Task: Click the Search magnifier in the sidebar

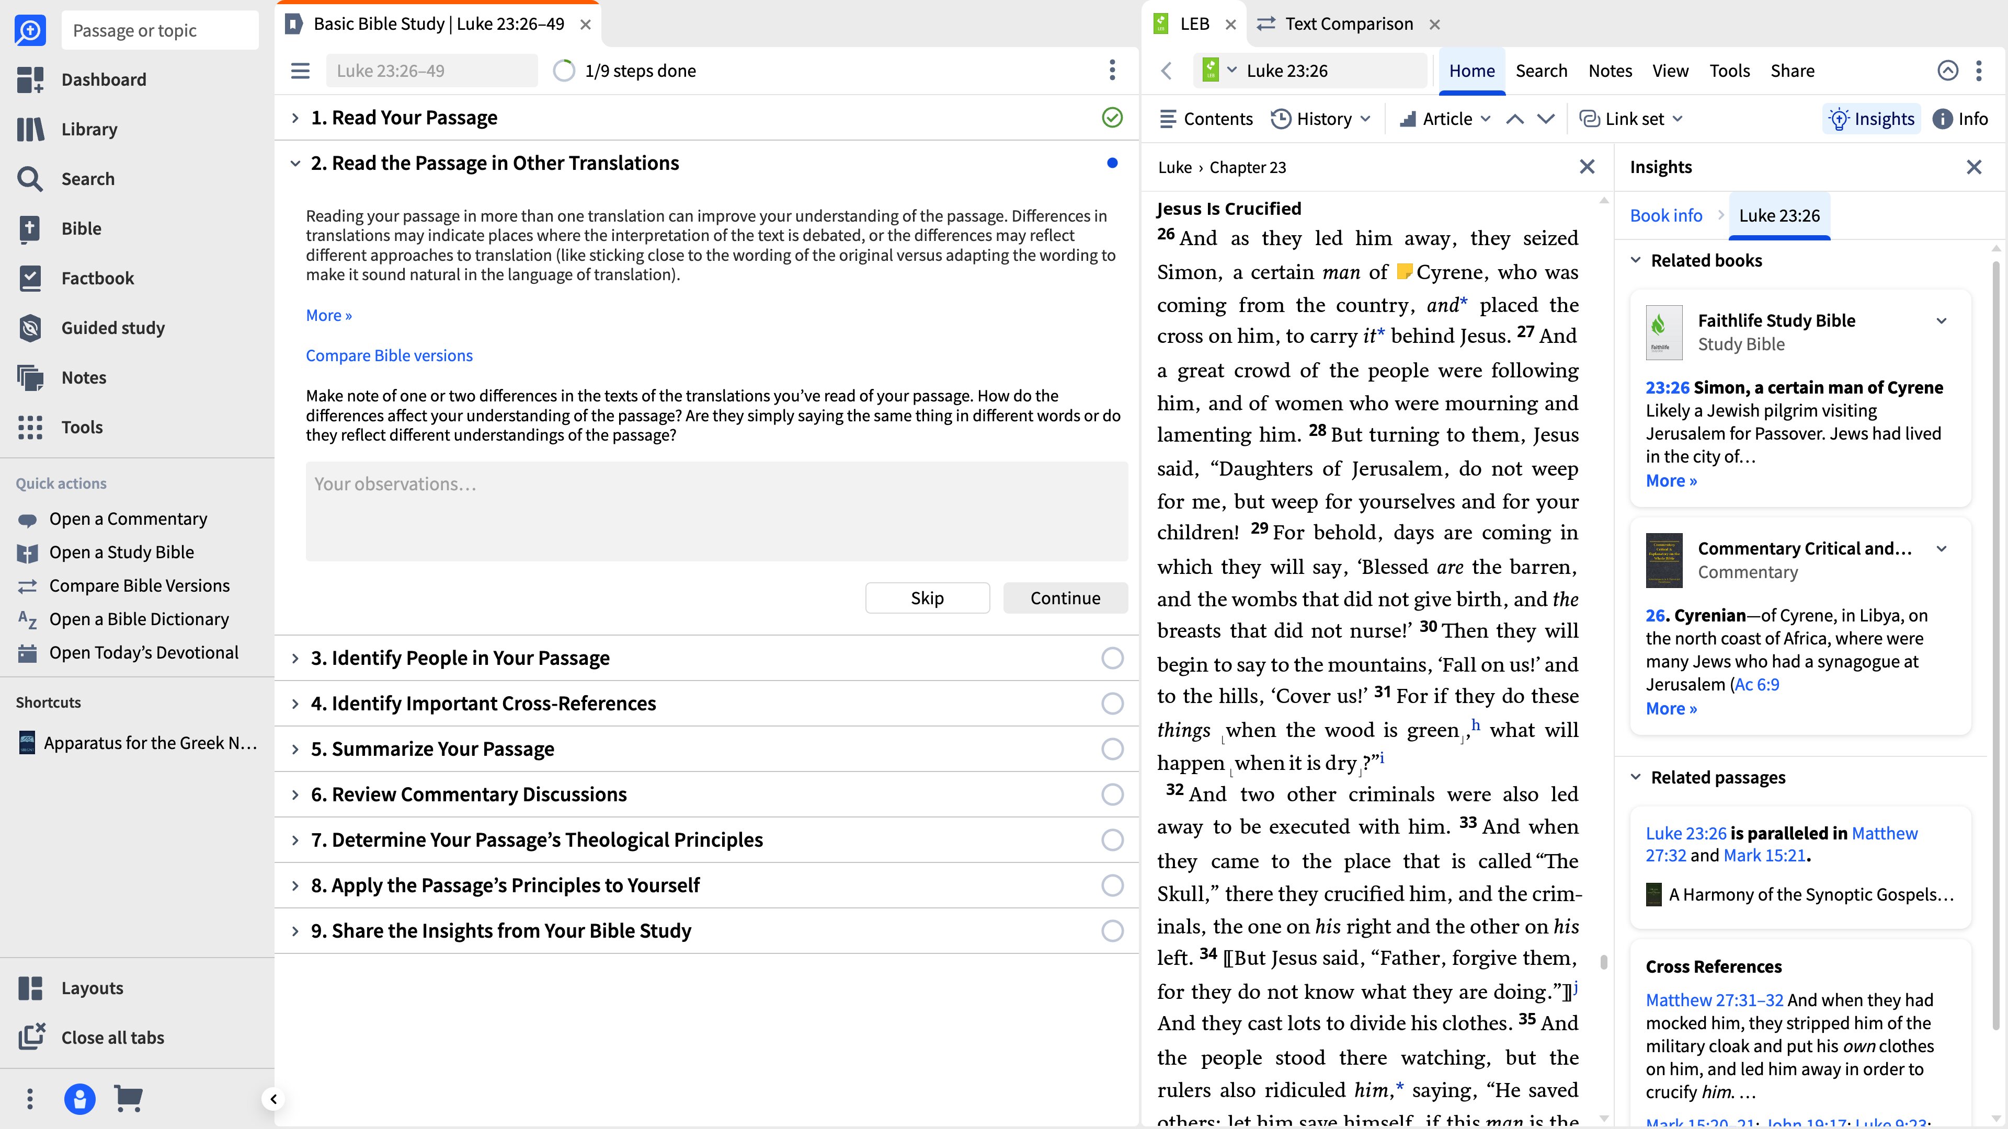Action: 30,179
